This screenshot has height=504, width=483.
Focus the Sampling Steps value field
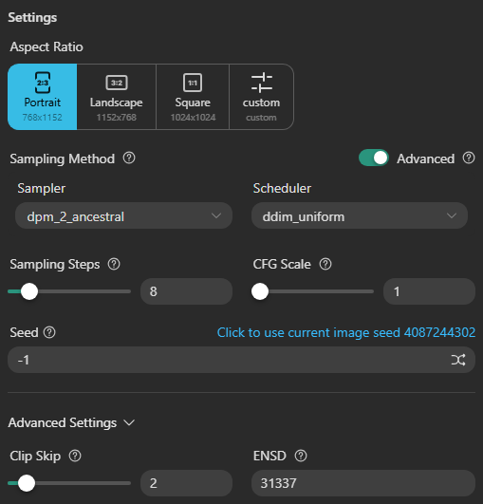(x=186, y=291)
